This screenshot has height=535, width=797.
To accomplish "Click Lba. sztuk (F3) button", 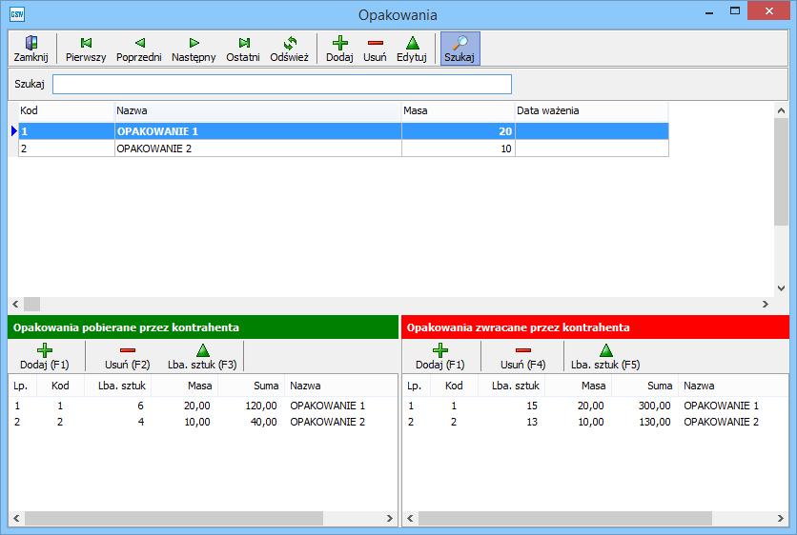I will pos(202,356).
